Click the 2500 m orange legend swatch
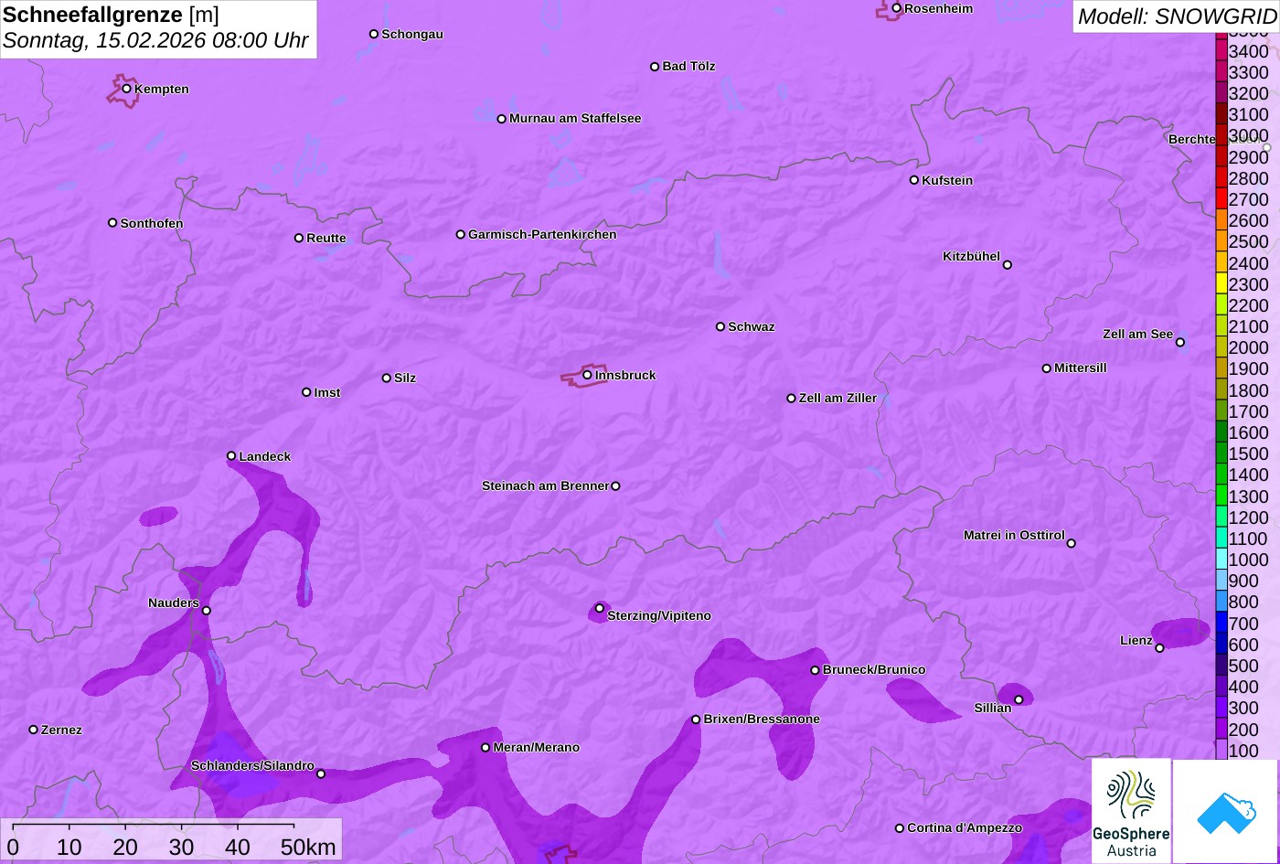Viewport: 1280px width, 864px height. coord(1221,242)
